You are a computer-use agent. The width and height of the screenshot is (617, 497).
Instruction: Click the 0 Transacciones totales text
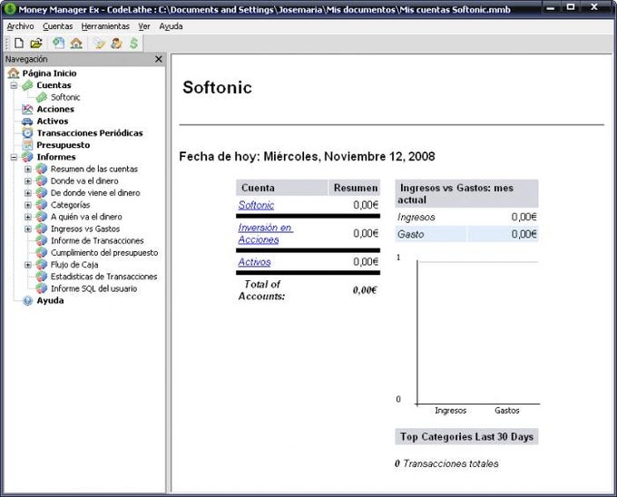pos(446,463)
